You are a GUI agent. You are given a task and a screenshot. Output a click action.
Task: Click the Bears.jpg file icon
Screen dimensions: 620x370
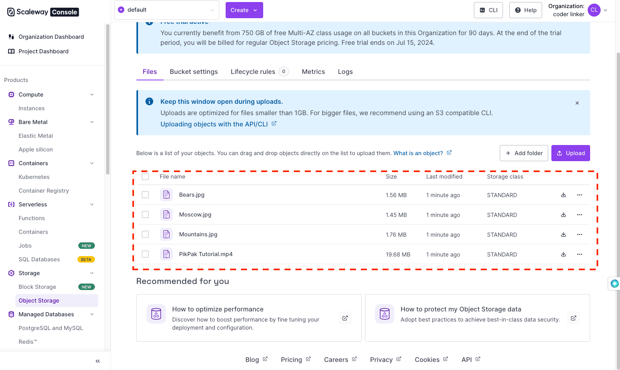pyautogui.click(x=166, y=195)
